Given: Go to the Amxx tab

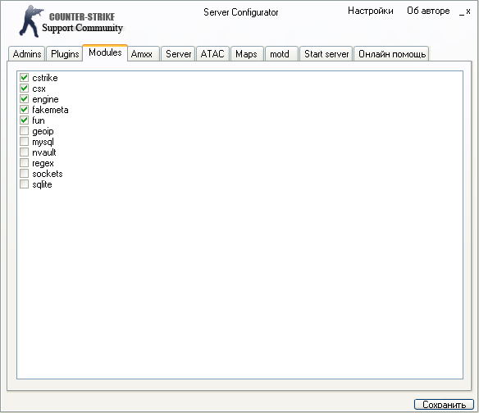Looking at the screenshot, I should [x=142, y=54].
